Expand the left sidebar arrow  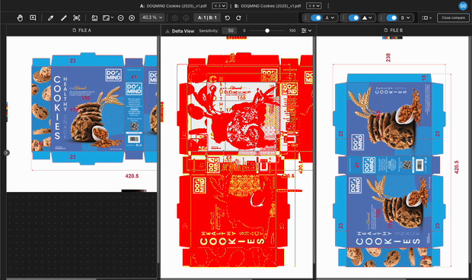[x=6, y=153]
